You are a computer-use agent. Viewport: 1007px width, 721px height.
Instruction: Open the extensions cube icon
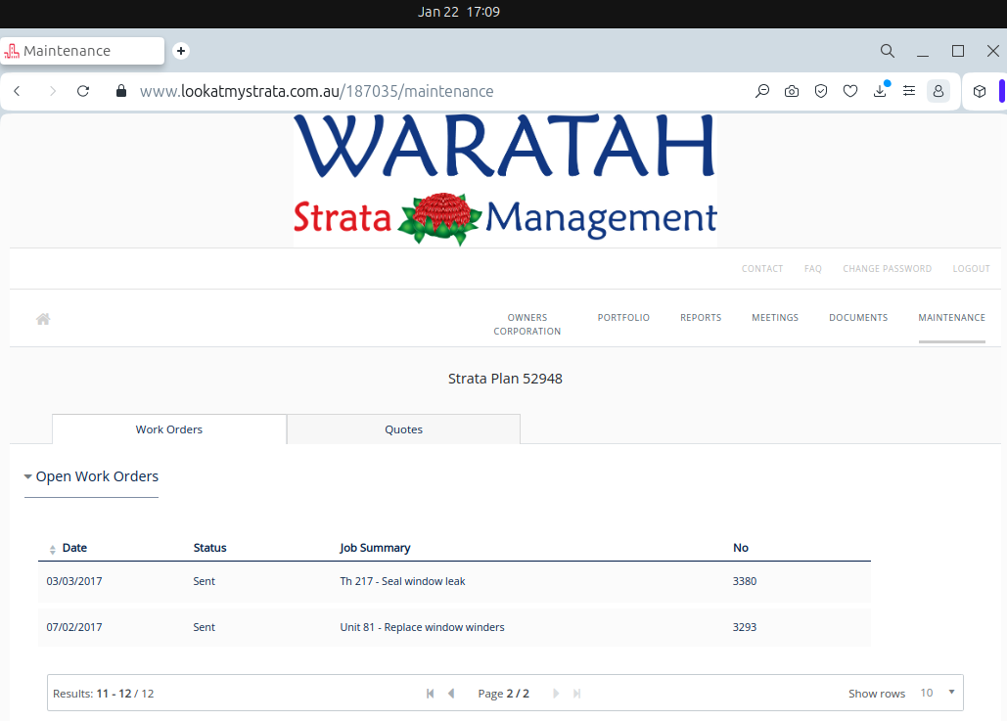pos(980,91)
